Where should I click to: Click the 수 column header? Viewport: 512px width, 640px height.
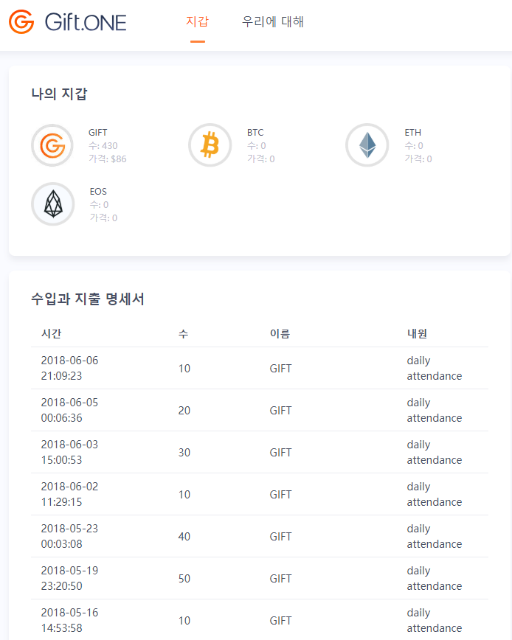183,334
